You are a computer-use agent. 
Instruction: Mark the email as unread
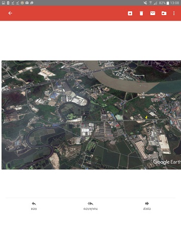point(152,13)
